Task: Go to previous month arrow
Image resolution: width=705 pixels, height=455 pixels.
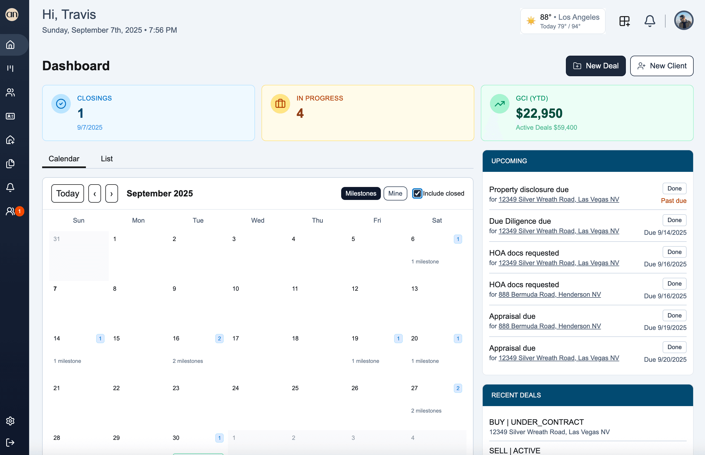Action: (95, 193)
